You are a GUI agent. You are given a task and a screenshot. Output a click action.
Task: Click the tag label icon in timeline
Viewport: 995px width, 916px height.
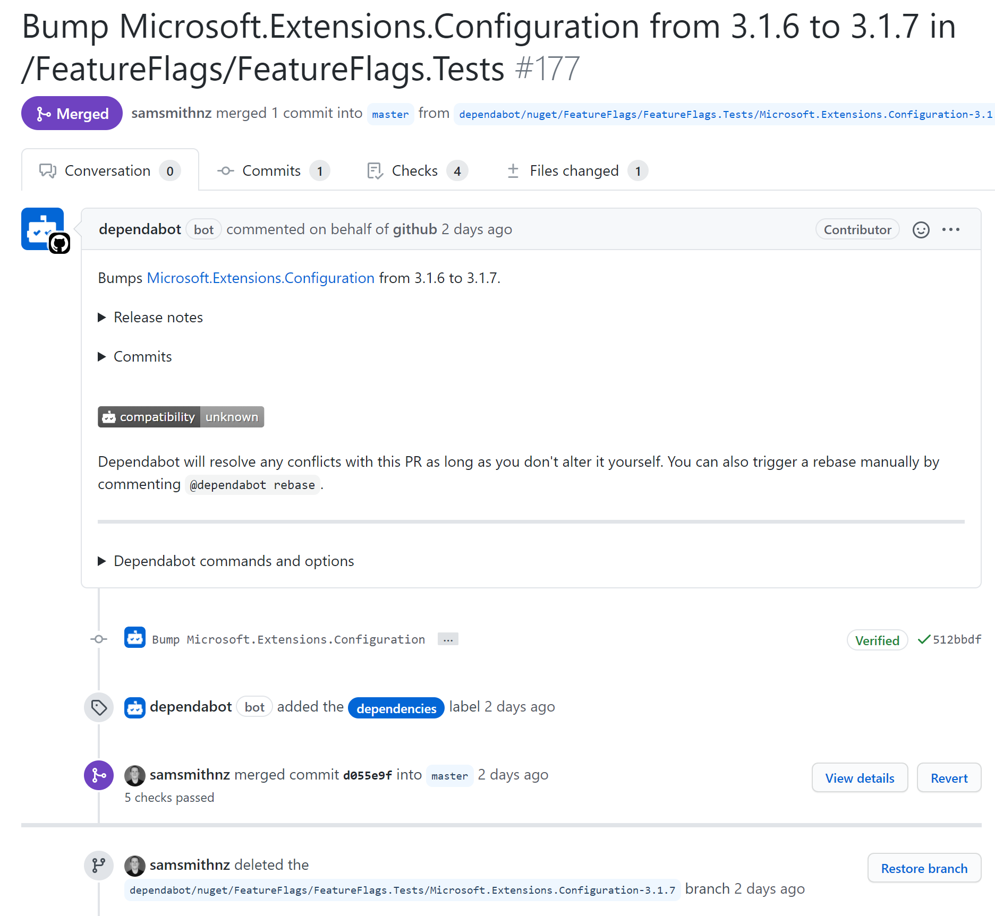coord(99,707)
